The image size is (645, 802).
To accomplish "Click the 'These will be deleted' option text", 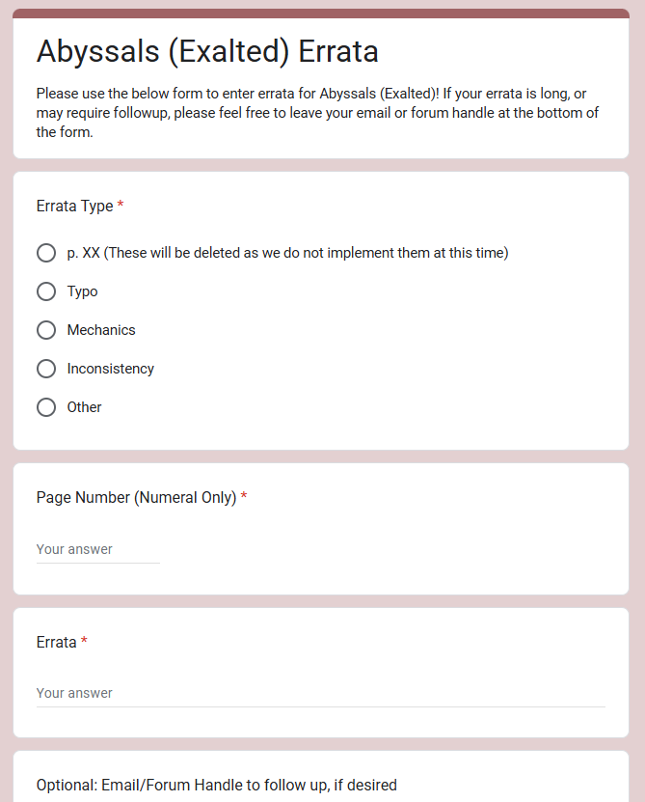I will pyautogui.click(x=307, y=253).
